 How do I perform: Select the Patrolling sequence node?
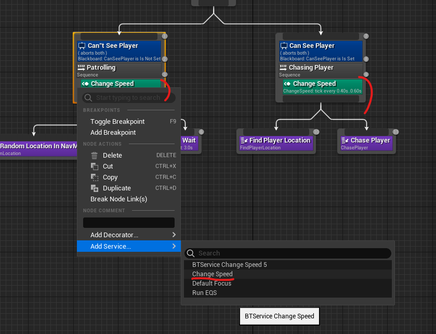pos(120,70)
